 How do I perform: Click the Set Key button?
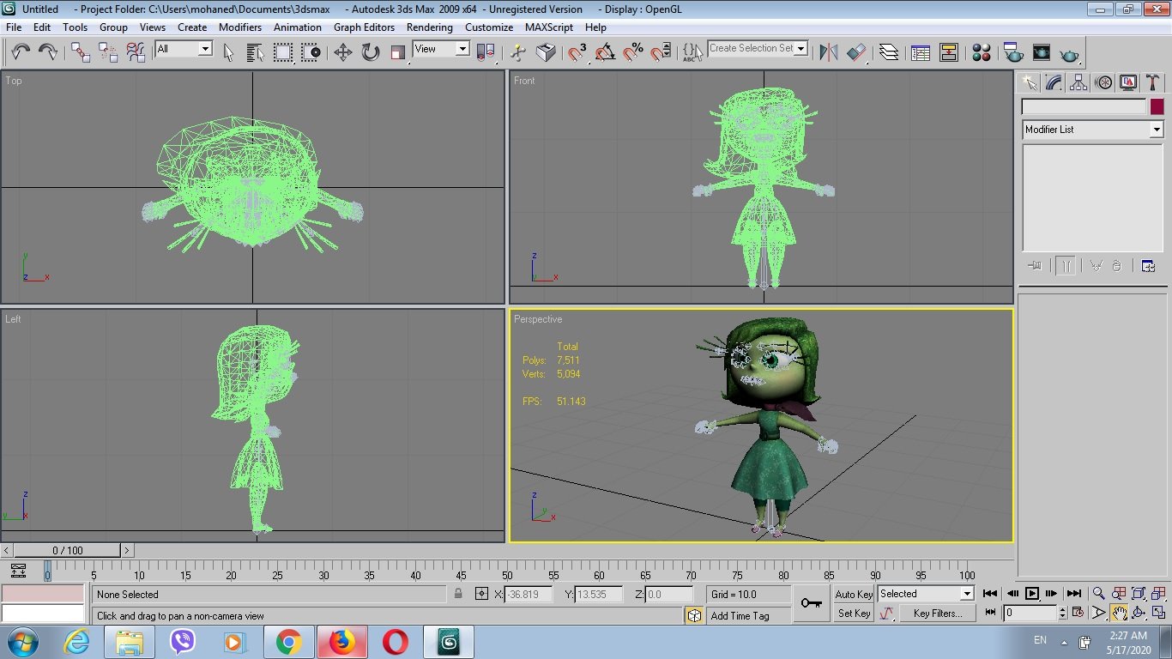853,613
